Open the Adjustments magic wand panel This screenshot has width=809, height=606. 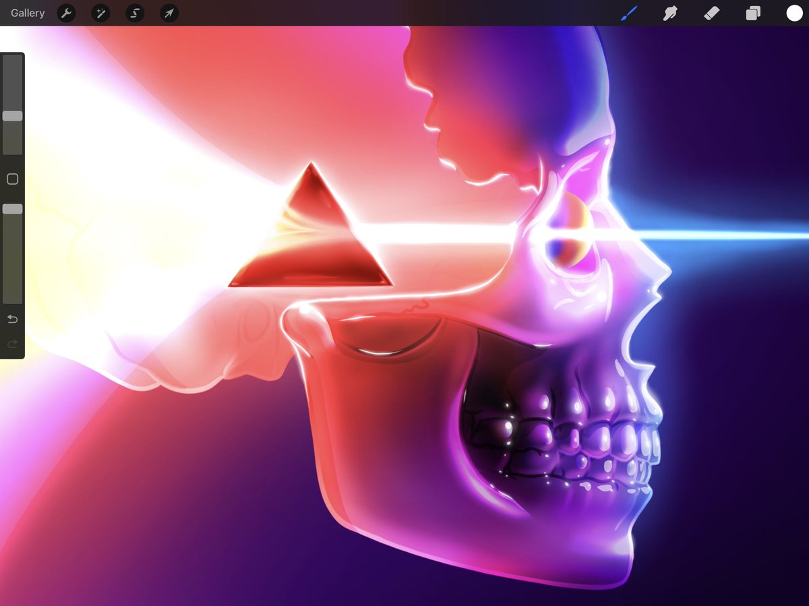pos(100,13)
